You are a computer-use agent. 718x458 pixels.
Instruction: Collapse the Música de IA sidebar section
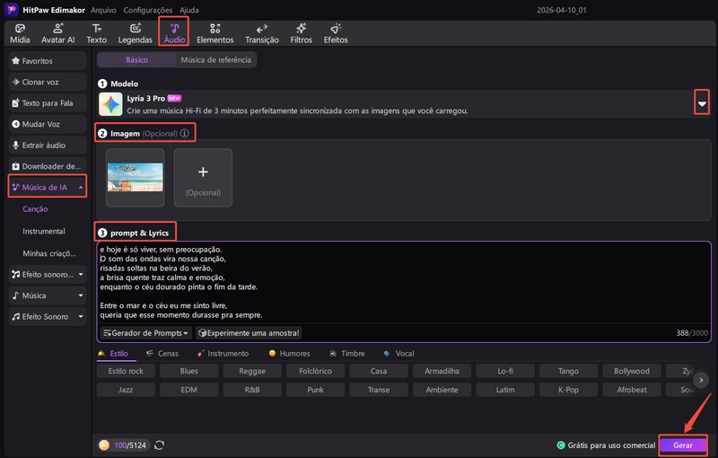82,187
